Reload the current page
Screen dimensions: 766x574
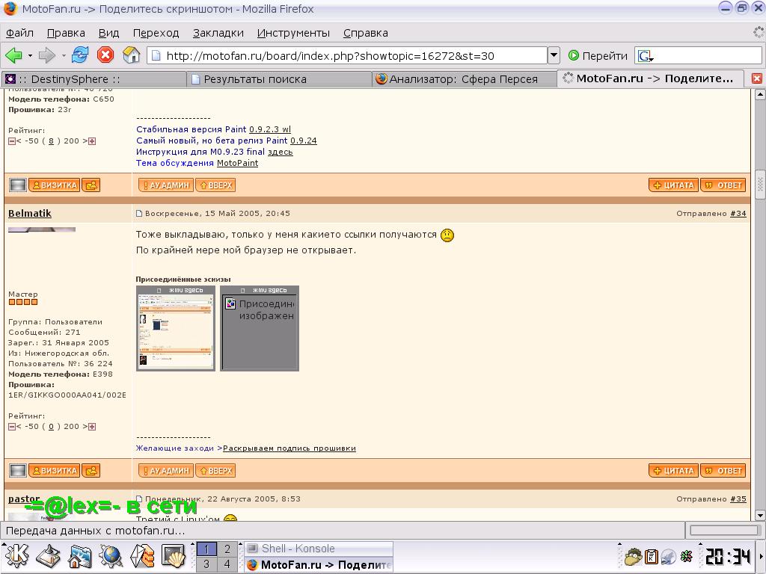[80, 55]
